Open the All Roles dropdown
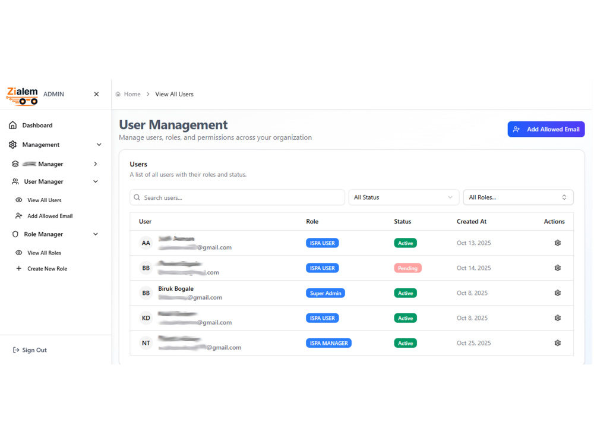594x446 pixels. tap(518, 197)
